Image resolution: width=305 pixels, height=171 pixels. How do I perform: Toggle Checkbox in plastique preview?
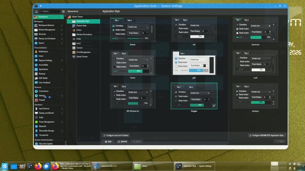pyautogui.click(x=237, y=91)
